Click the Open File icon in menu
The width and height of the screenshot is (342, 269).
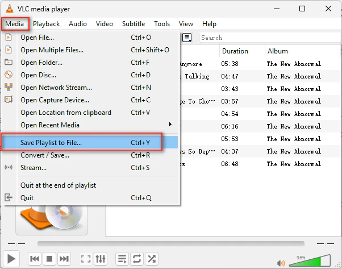pos(9,37)
